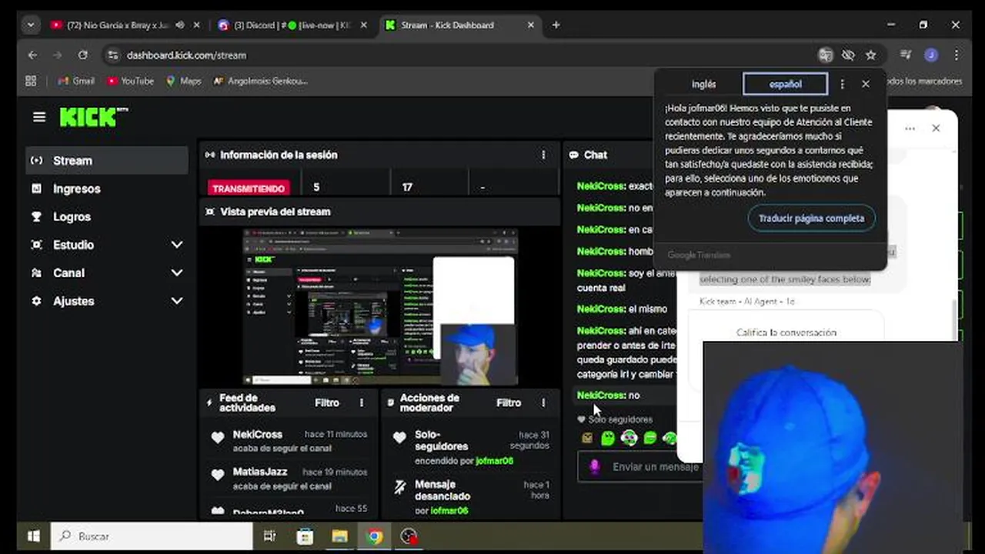Open the support widget three-dot menu
The height and width of the screenshot is (554, 985).
(x=910, y=128)
